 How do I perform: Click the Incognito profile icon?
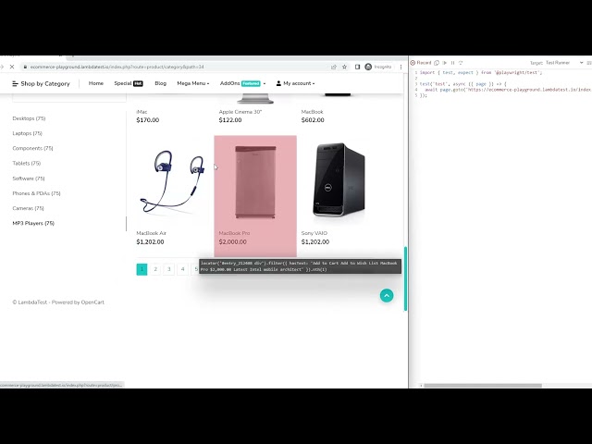368,67
